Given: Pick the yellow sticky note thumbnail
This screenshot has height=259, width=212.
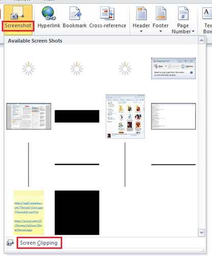Looking at the screenshot, I should 29,213.
